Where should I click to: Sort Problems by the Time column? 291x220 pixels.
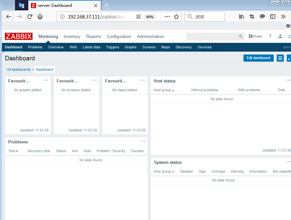pos(13,151)
